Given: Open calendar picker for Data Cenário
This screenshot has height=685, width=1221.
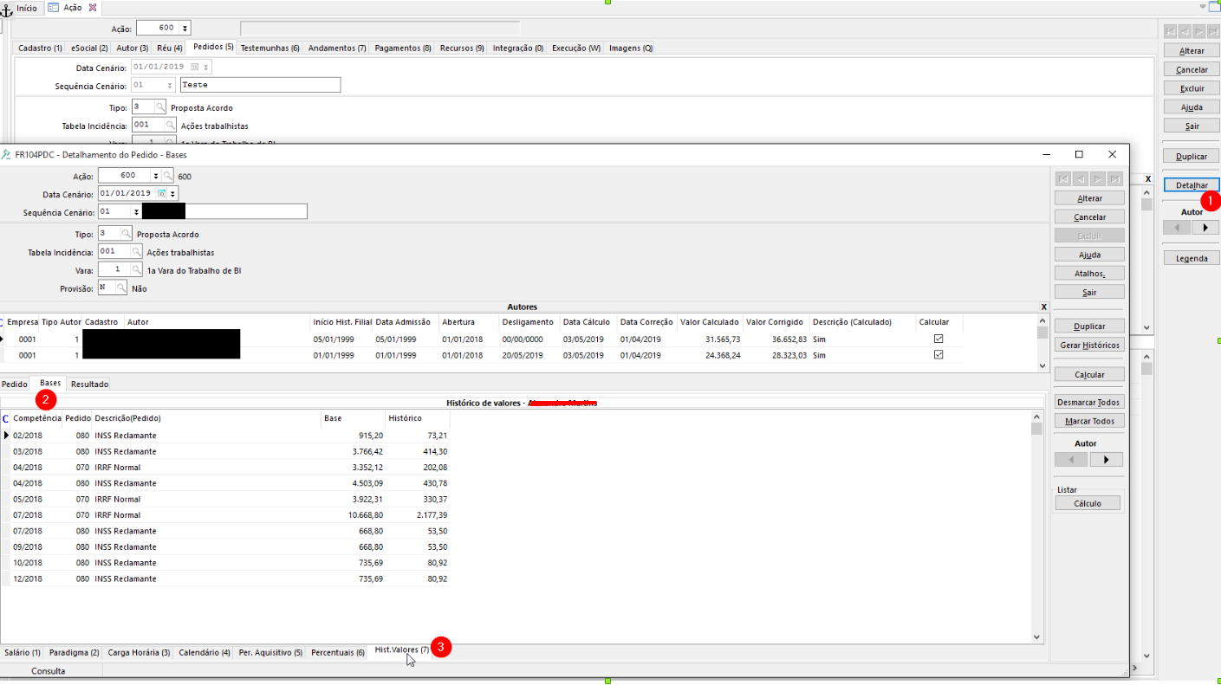Looking at the screenshot, I should 161,193.
